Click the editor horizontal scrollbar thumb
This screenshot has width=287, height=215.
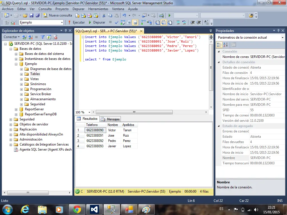(x=134, y=112)
